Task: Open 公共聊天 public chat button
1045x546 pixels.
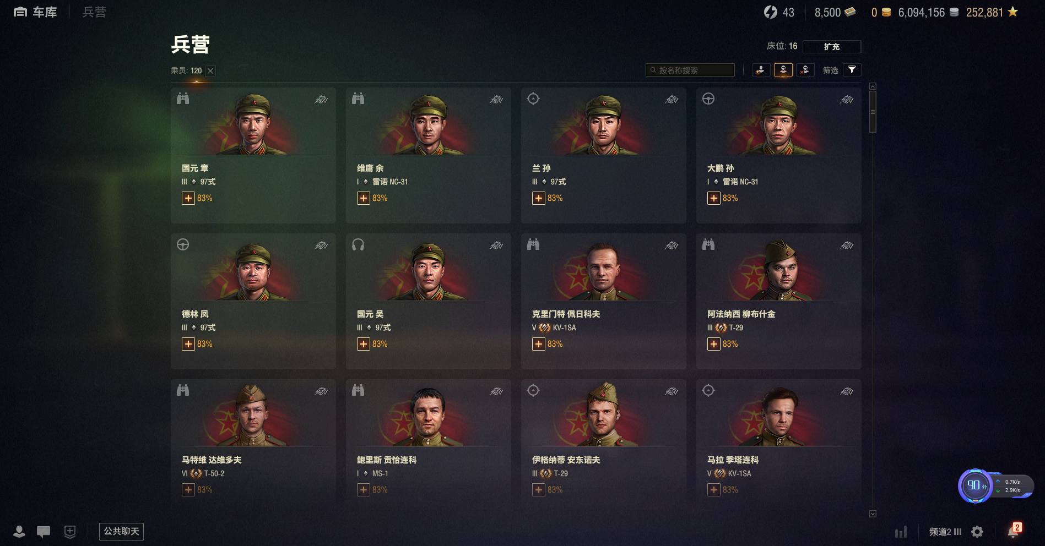Action: coord(121,531)
